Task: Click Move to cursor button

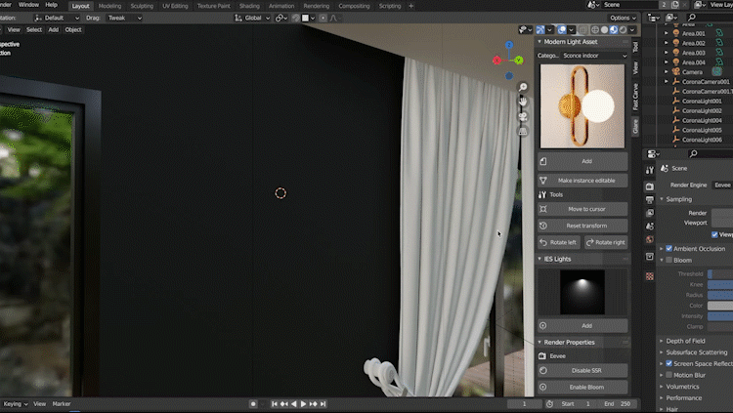Action: (x=582, y=209)
